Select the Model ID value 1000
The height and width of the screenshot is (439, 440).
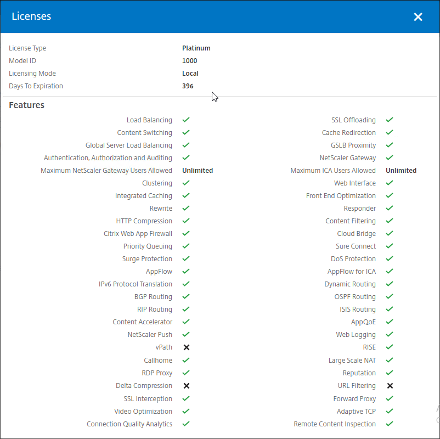(189, 60)
